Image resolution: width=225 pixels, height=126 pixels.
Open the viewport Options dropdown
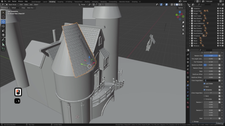(x=181, y=8)
